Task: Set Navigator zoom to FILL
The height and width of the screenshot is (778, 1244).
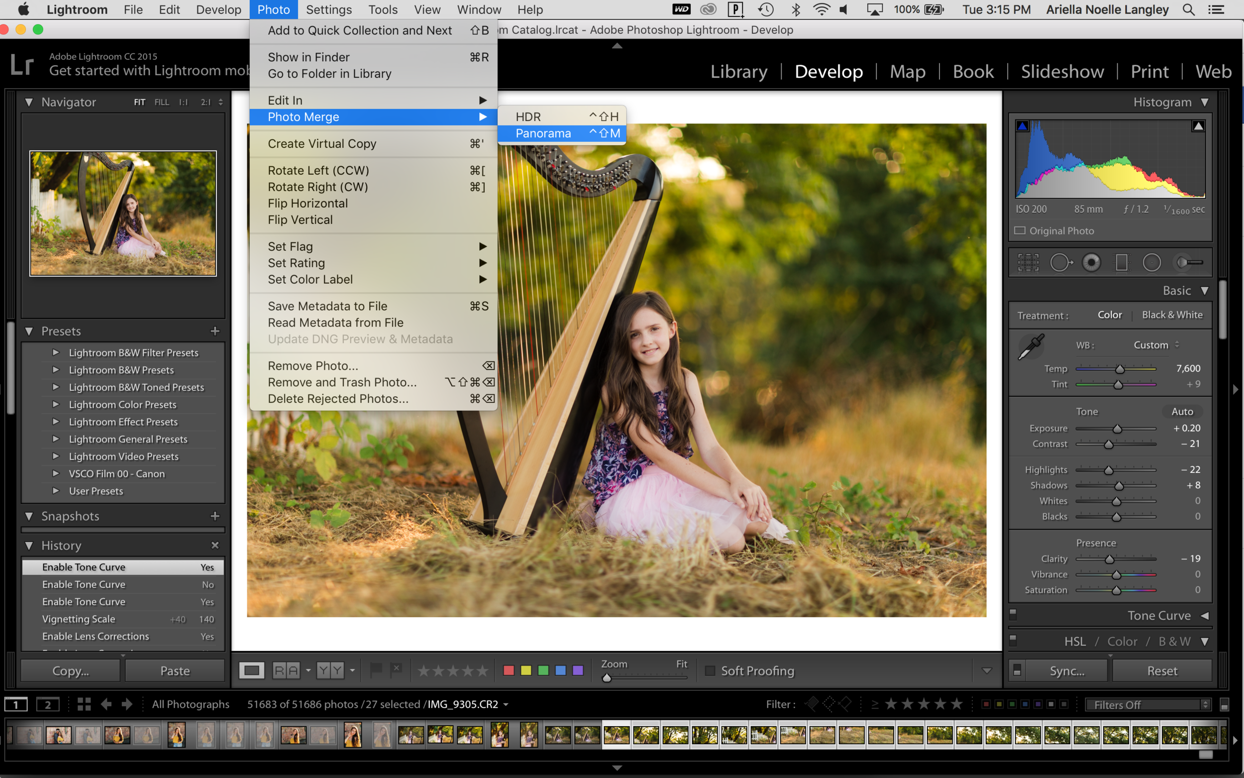Action: pos(162,102)
